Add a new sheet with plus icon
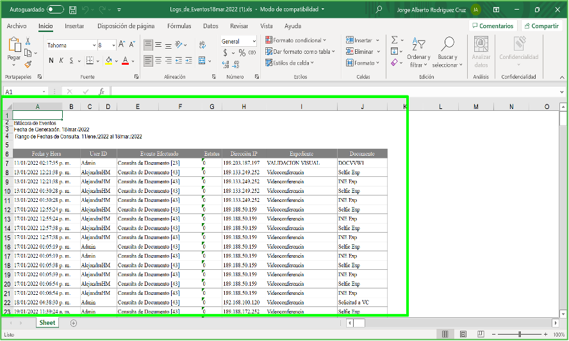 click(73, 323)
